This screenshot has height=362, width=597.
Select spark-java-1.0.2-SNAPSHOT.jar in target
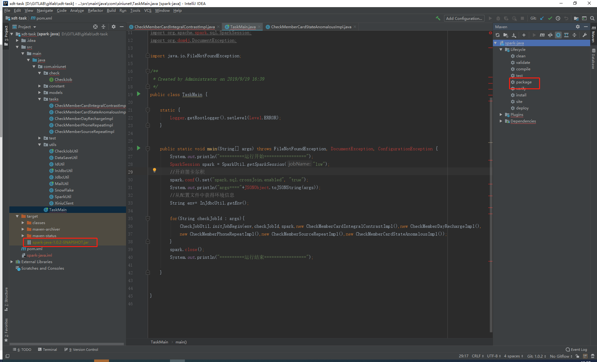click(61, 242)
